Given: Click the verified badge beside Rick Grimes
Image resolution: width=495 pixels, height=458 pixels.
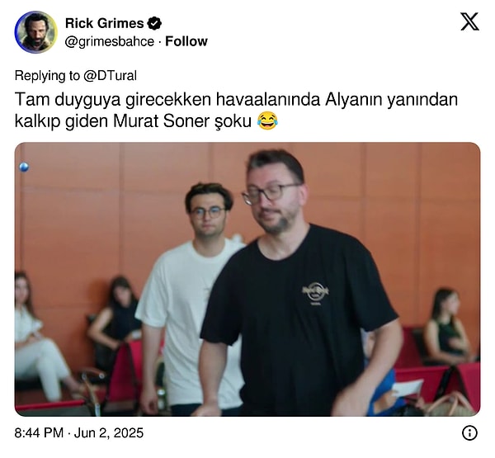Looking at the screenshot, I should pos(154,23).
